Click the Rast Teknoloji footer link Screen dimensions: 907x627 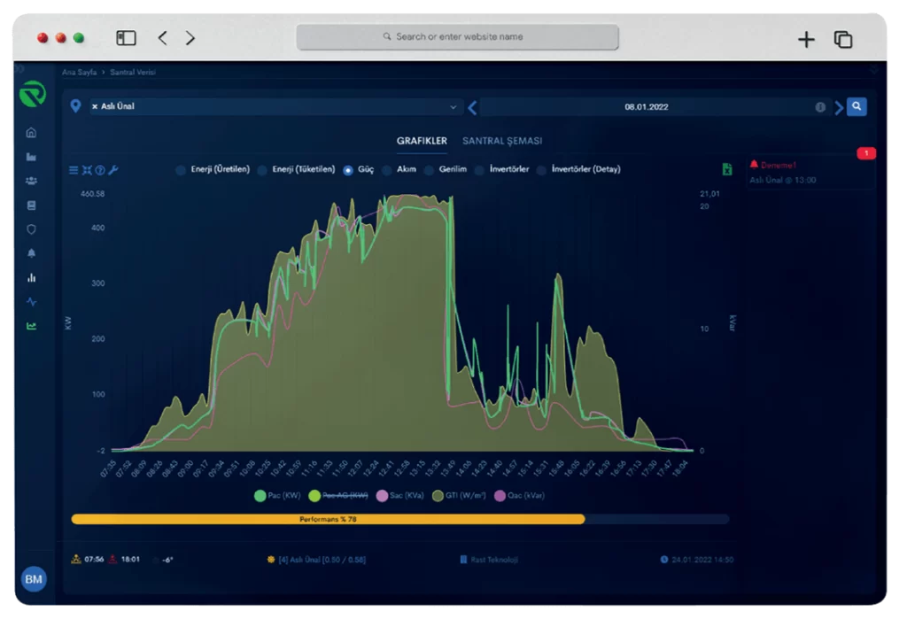click(494, 560)
